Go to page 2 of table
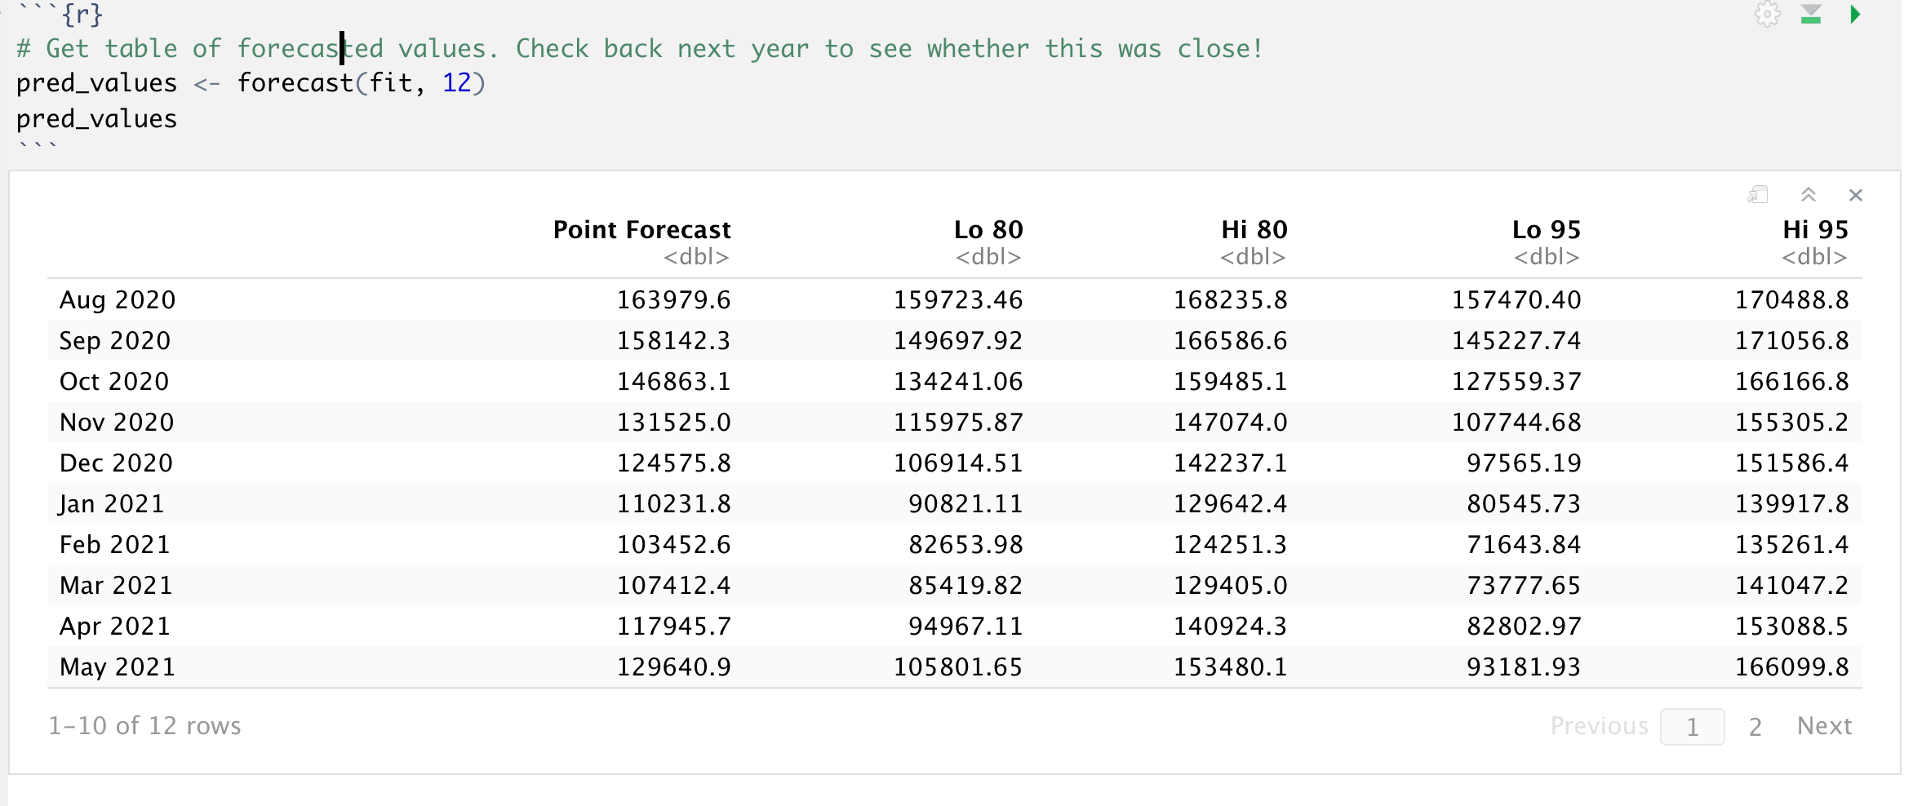The height and width of the screenshot is (806, 1913). 1755,726
